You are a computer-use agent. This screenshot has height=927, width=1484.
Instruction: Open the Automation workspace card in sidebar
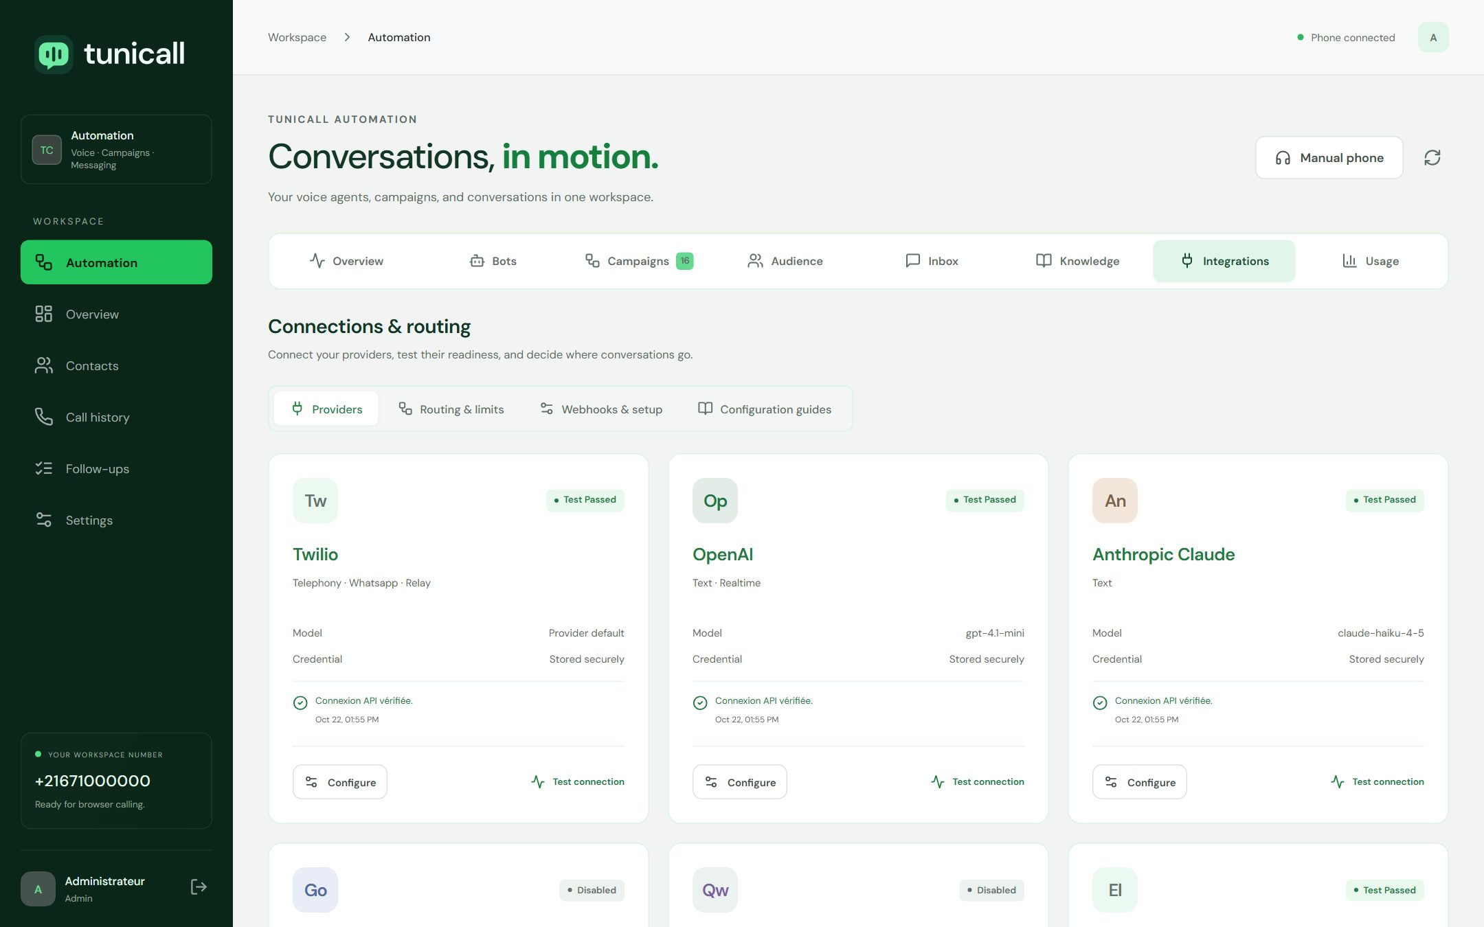coord(116,149)
